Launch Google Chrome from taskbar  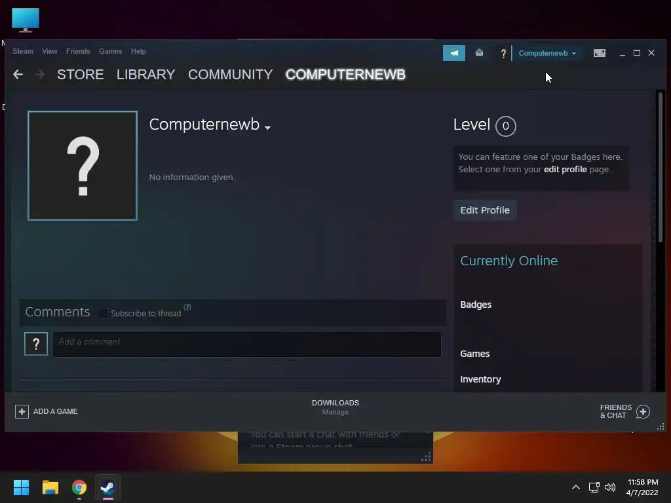point(79,487)
